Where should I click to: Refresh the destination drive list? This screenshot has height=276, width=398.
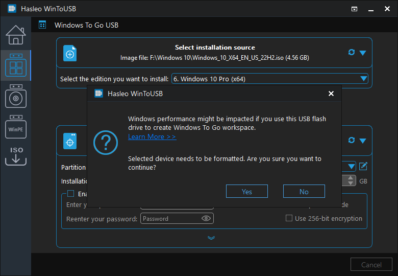click(x=352, y=140)
